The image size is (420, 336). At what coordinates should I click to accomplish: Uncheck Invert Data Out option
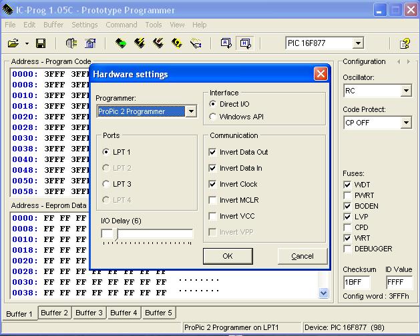213,152
